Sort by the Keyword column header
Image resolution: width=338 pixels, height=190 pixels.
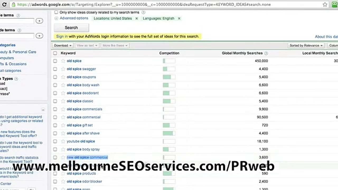tap(68, 53)
